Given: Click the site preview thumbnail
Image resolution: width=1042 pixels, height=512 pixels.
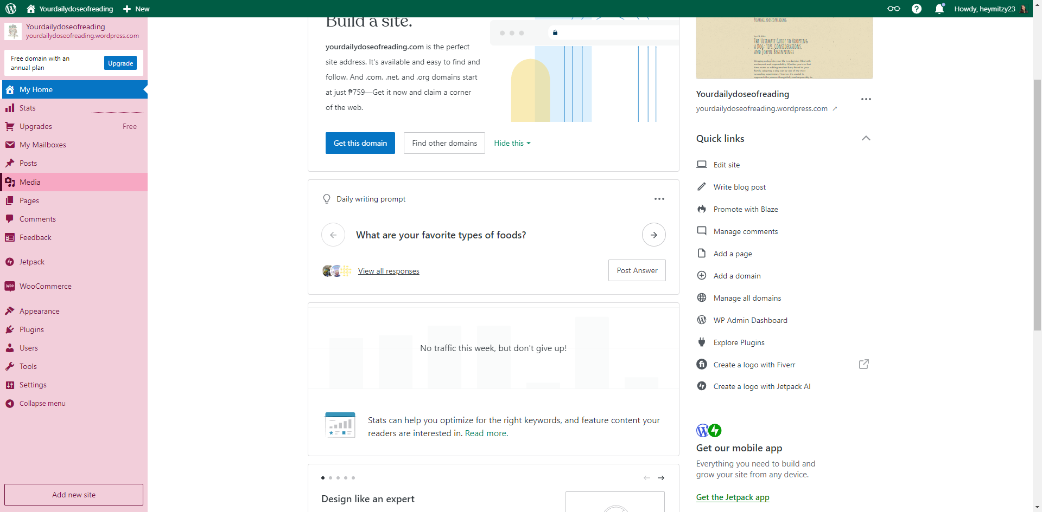Looking at the screenshot, I should coord(784,48).
